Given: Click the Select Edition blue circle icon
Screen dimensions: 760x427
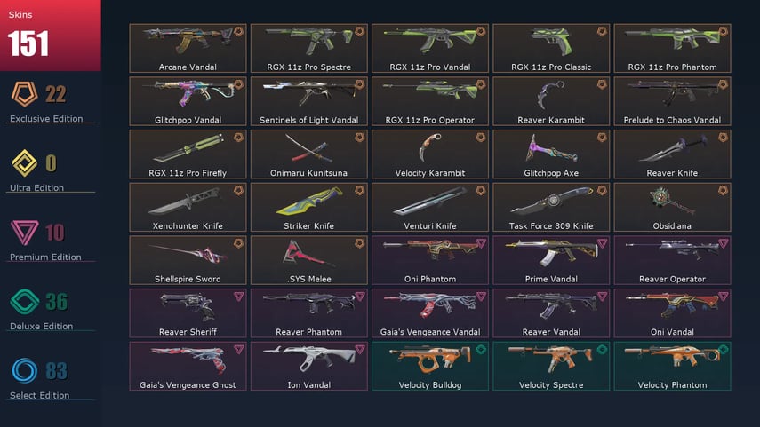Looking at the screenshot, I should click(x=24, y=371).
